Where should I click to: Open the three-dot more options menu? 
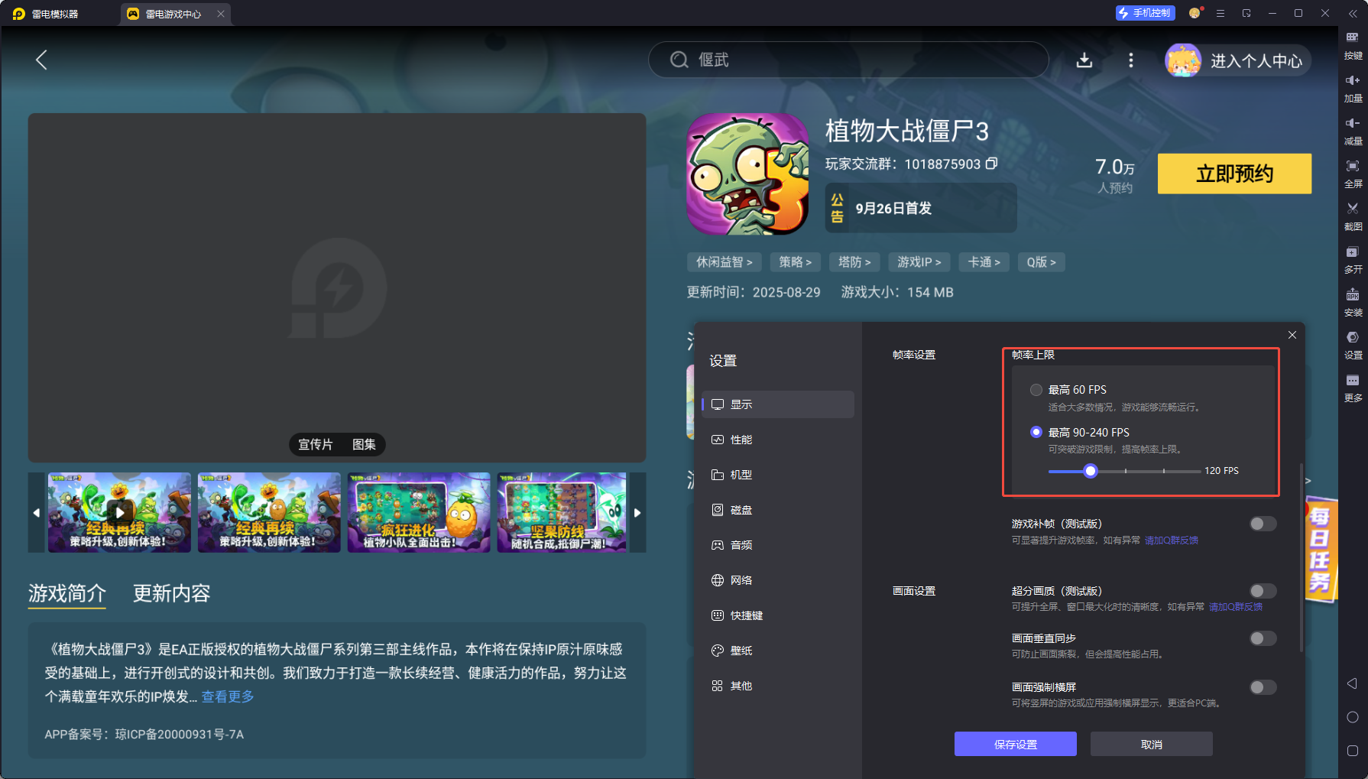point(1131,60)
